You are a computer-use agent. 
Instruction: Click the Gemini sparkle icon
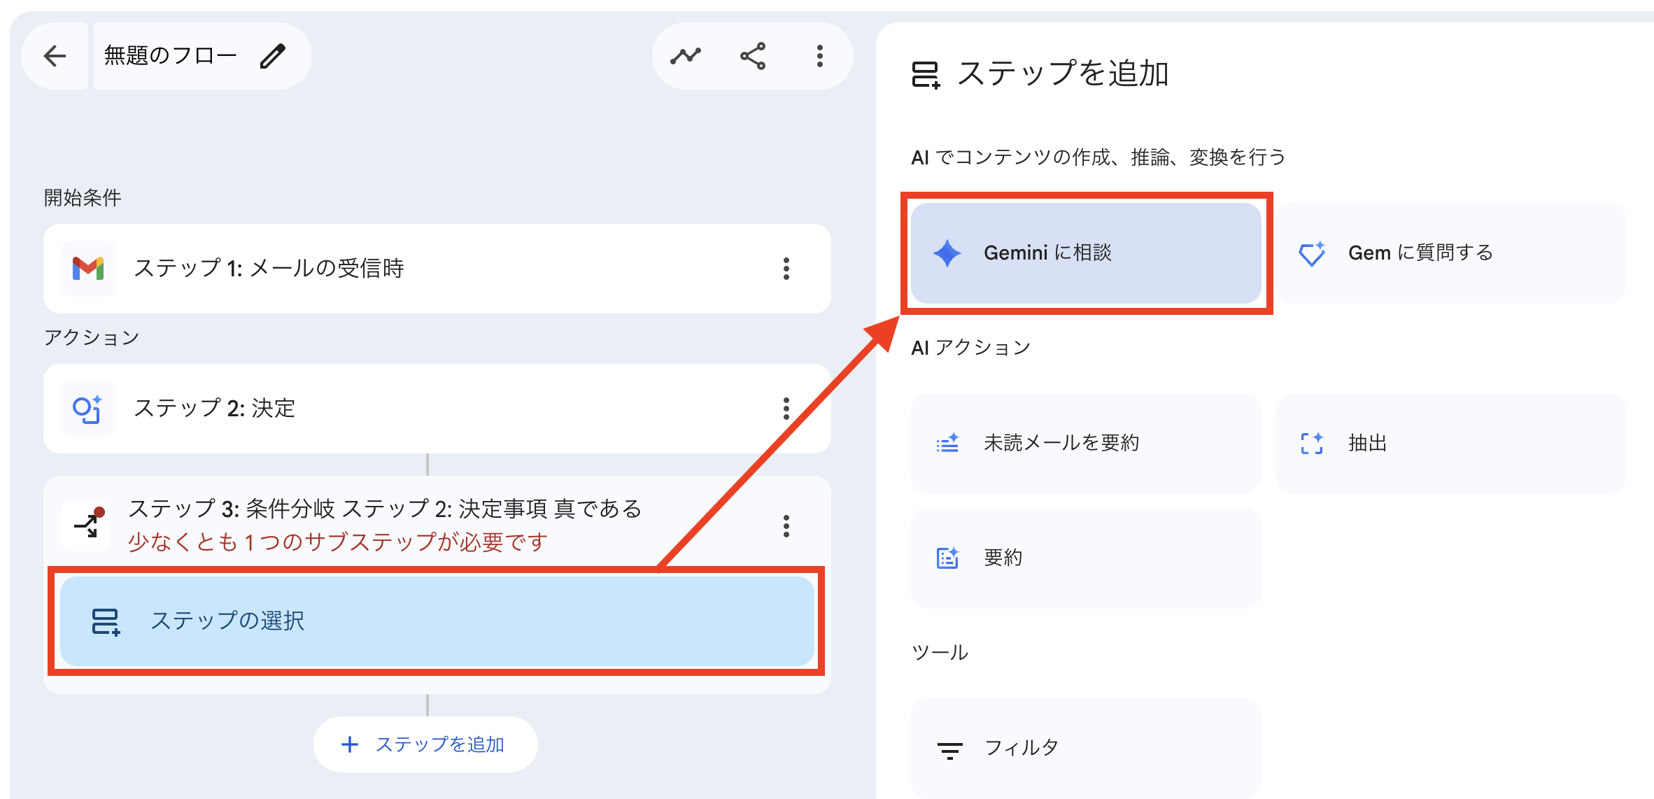tap(947, 253)
